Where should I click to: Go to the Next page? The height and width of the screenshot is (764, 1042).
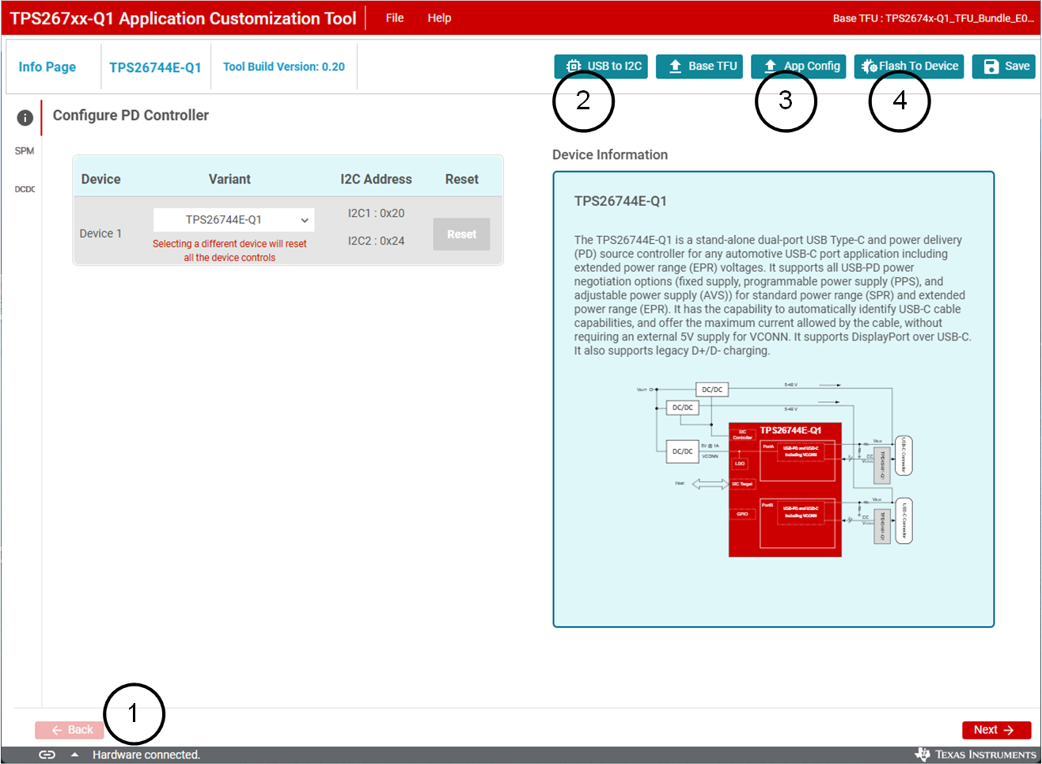(996, 730)
